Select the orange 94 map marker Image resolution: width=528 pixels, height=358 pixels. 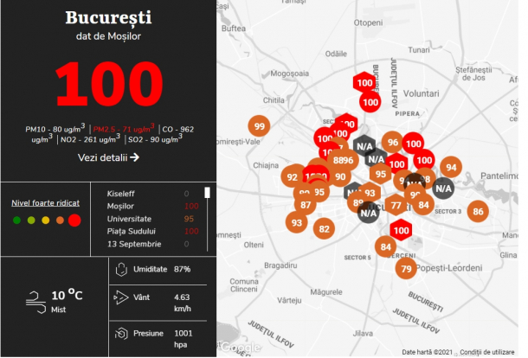(x=450, y=167)
